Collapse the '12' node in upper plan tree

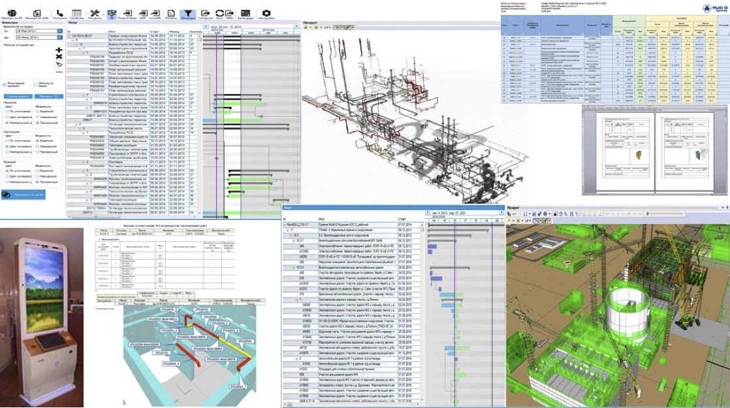coord(75,44)
